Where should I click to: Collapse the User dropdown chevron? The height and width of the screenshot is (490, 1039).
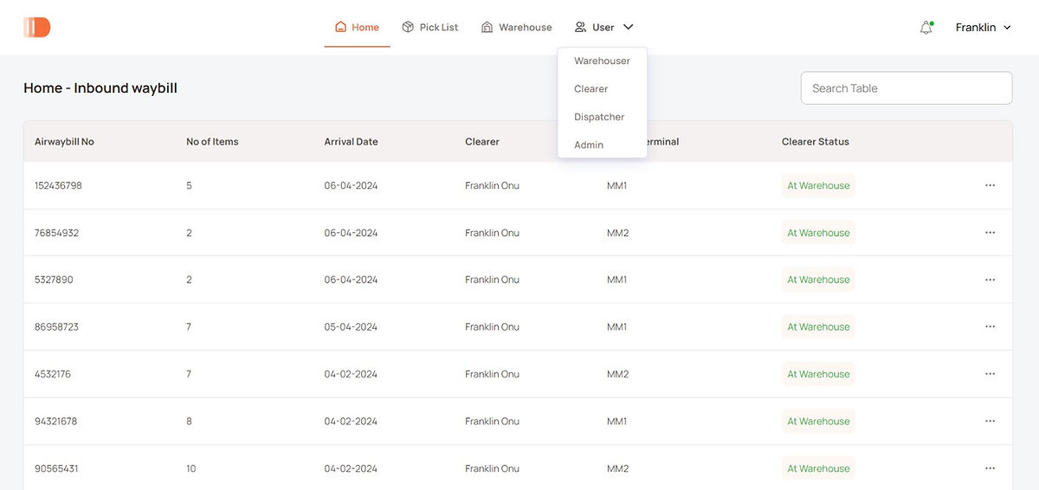[629, 27]
